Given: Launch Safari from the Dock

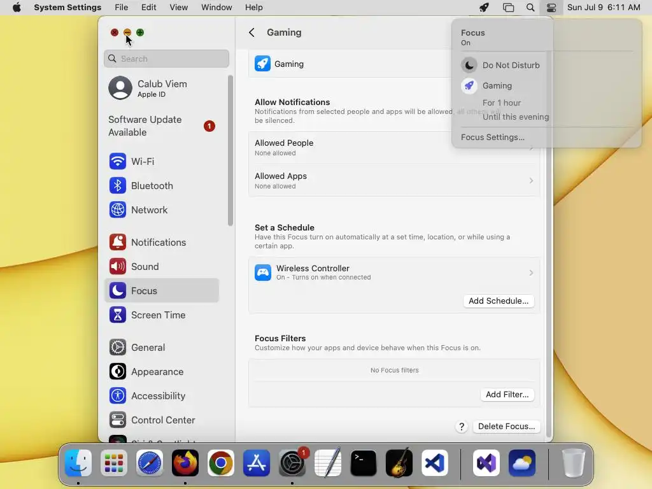Looking at the screenshot, I should click(149, 463).
